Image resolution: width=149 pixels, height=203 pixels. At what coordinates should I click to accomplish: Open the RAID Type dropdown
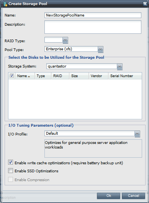click(65, 40)
